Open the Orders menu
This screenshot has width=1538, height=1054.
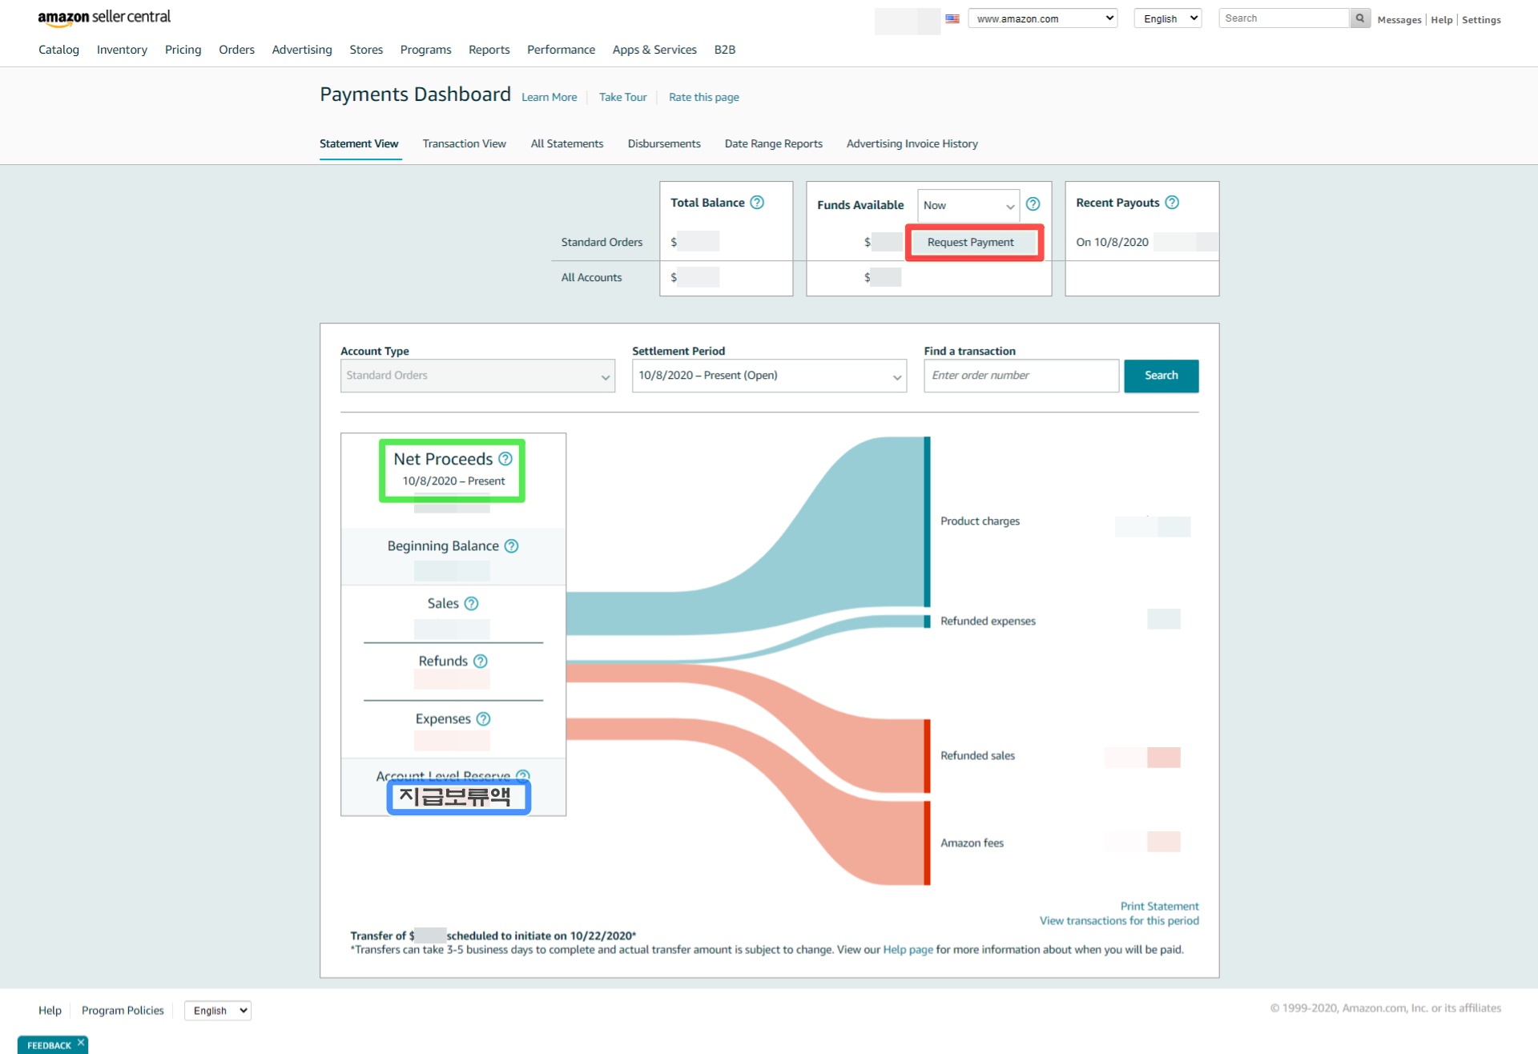click(236, 50)
